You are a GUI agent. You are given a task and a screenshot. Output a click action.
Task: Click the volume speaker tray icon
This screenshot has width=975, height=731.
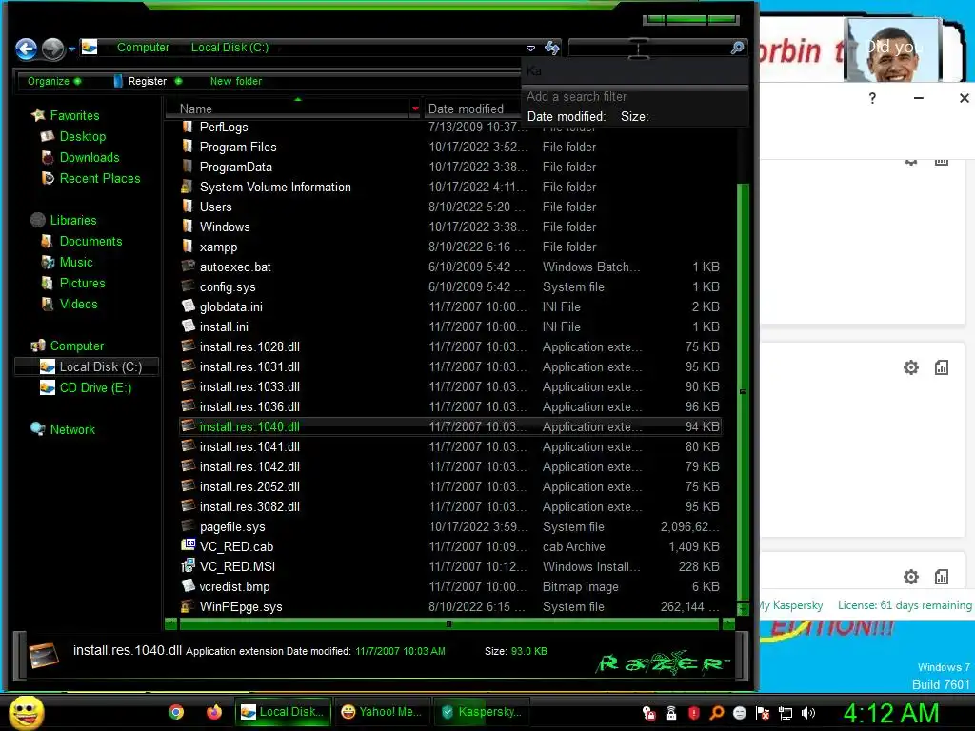[807, 714]
